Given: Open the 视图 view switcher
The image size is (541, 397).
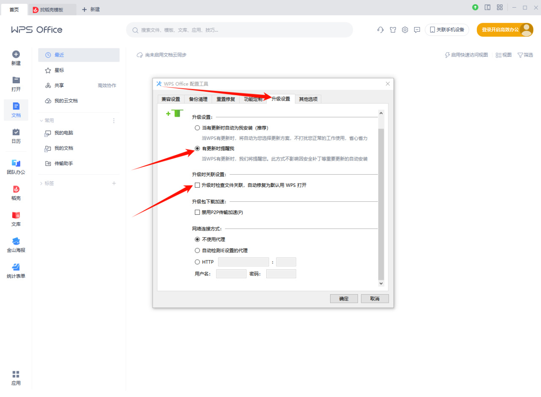Looking at the screenshot, I should [503, 55].
